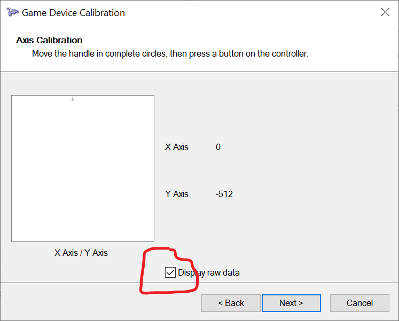Click the 'Game Device Calibration' window title
Viewport: 399px width, 321px height.
73,13
